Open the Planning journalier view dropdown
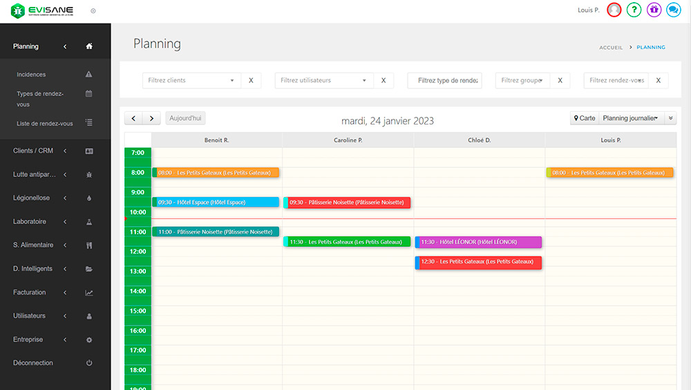 [x=630, y=118]
